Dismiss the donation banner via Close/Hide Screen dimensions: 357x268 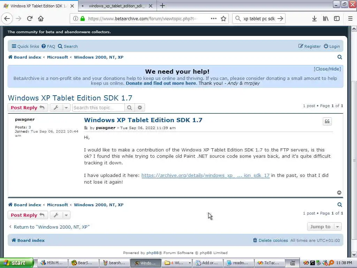327,69
